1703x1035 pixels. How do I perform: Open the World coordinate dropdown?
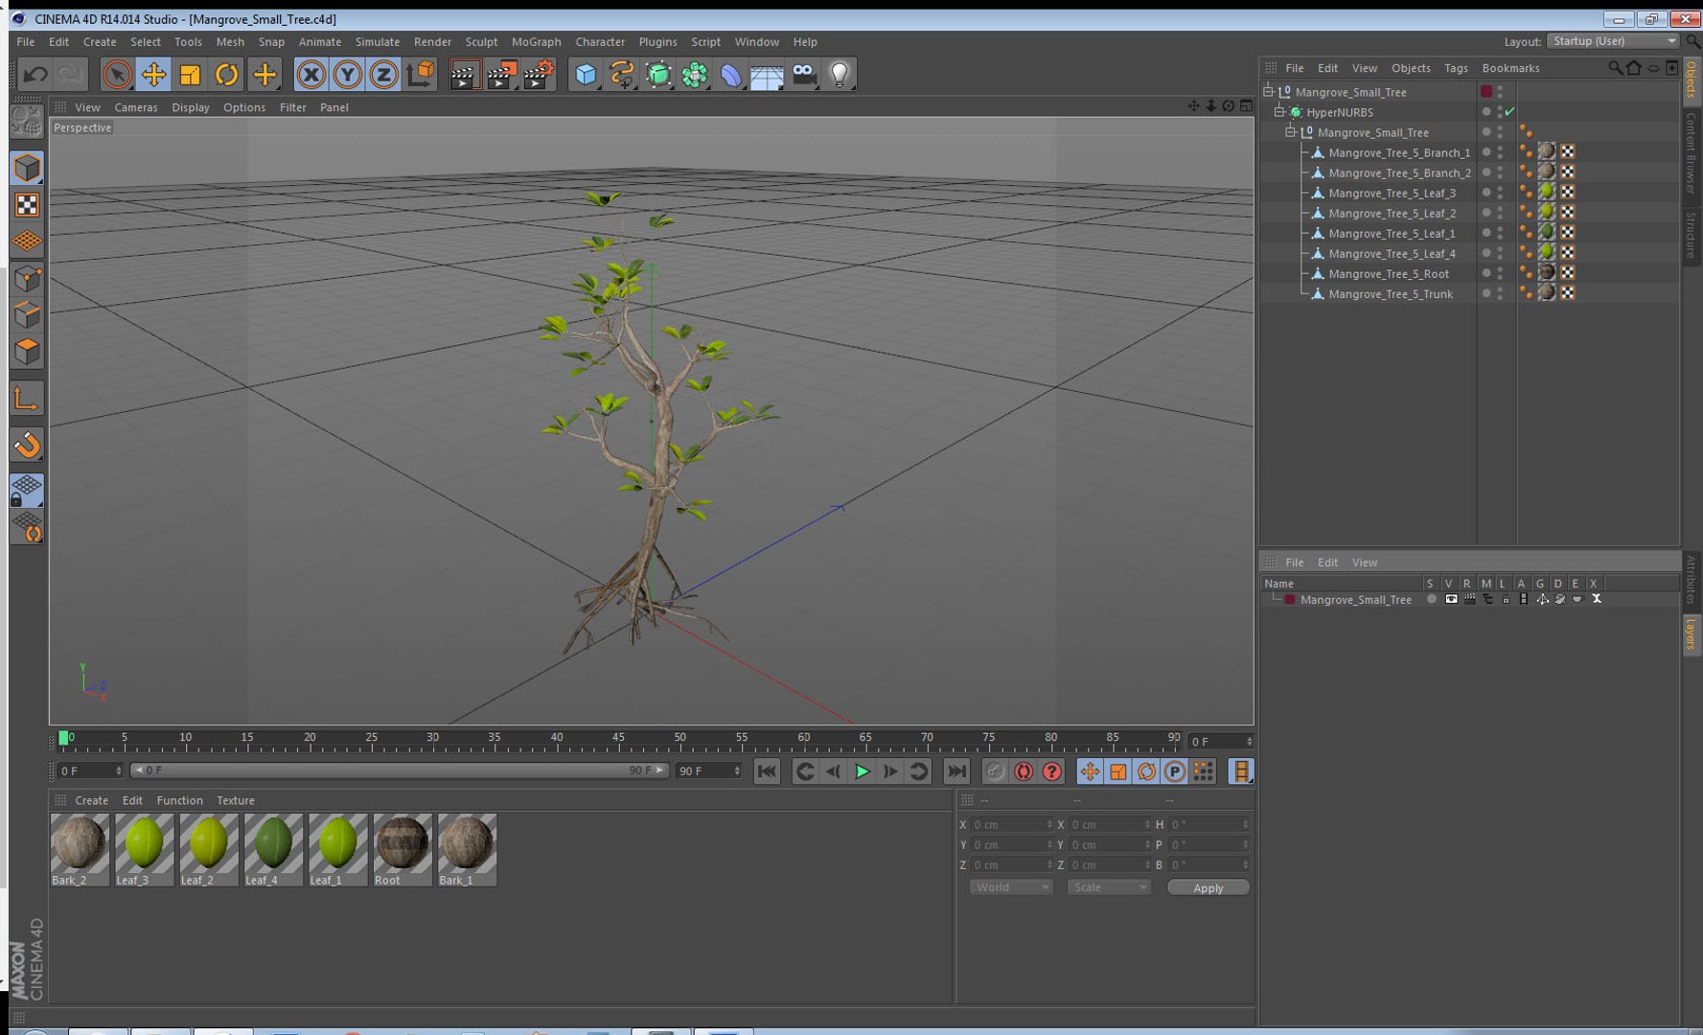pyautogui.click(x=1011, y=887)
